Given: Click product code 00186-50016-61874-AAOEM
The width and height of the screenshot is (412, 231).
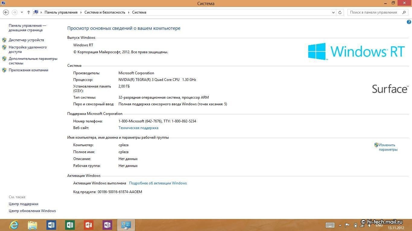Looking at the screenshot, I should [120, 192].
